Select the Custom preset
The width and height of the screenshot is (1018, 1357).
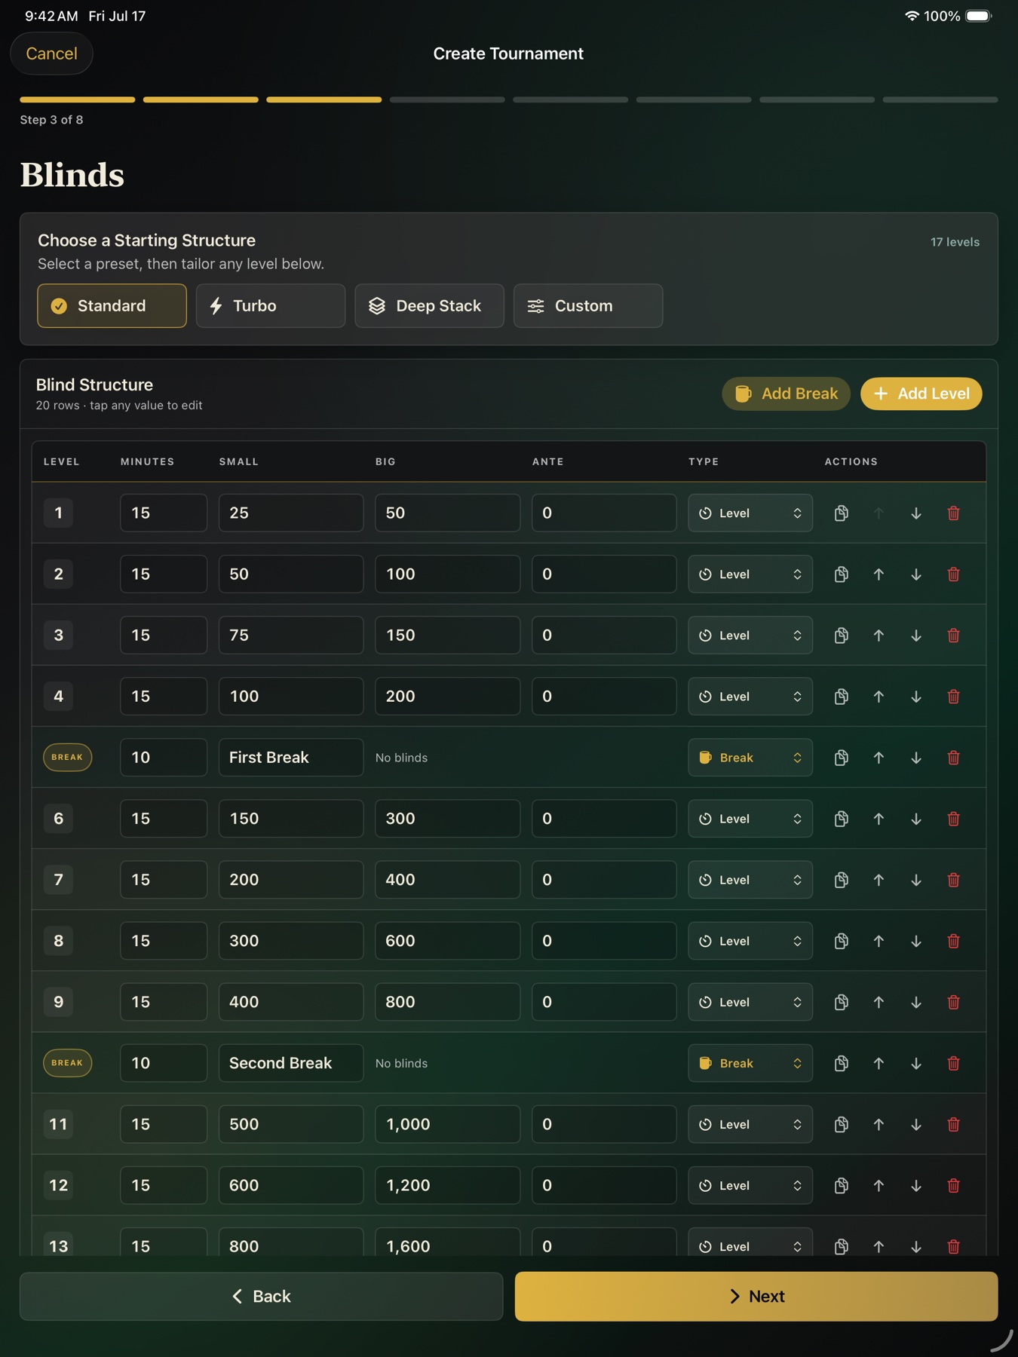(588, 306)
